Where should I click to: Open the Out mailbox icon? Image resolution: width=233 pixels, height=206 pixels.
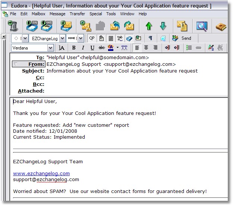(47, 26)
